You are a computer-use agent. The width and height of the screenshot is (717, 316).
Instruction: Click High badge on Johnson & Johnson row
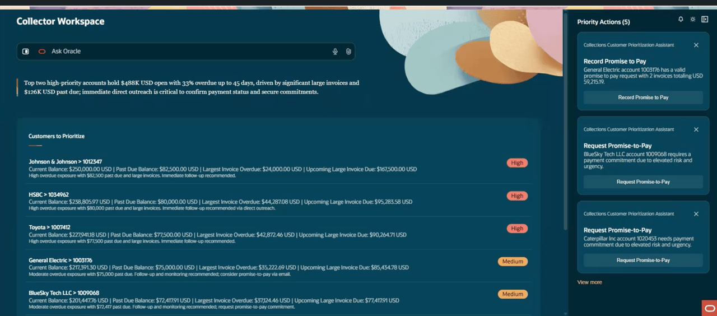coord(517,163)
